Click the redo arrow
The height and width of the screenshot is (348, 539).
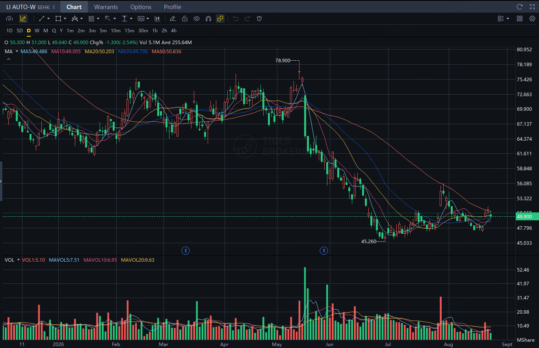tap(247, 19)
